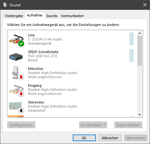
Task: Click the SPDIF-Schnittstelle receiver box icon
Action: [16, 57]
